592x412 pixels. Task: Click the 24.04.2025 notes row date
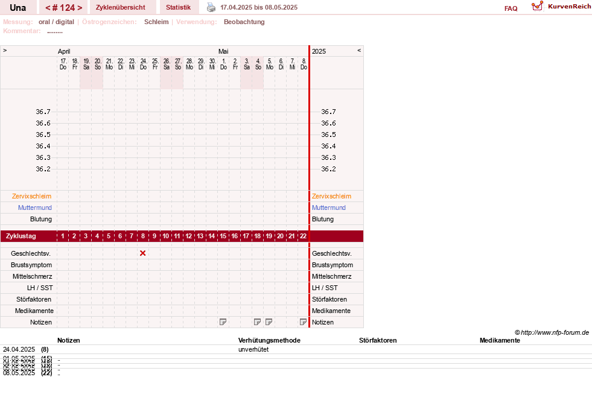point(19,349)
